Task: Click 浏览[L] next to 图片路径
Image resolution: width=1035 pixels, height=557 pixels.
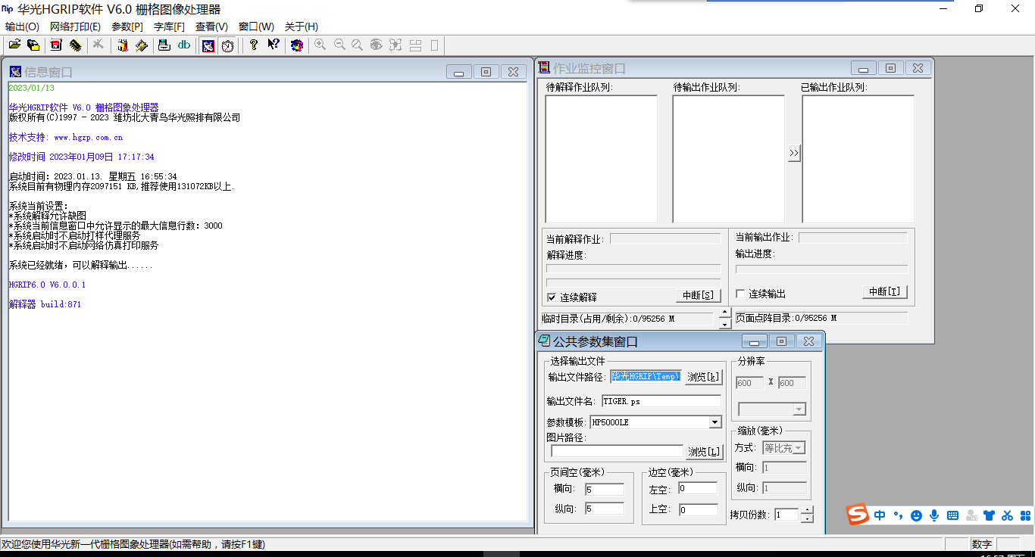Action: tap(704, 452)
